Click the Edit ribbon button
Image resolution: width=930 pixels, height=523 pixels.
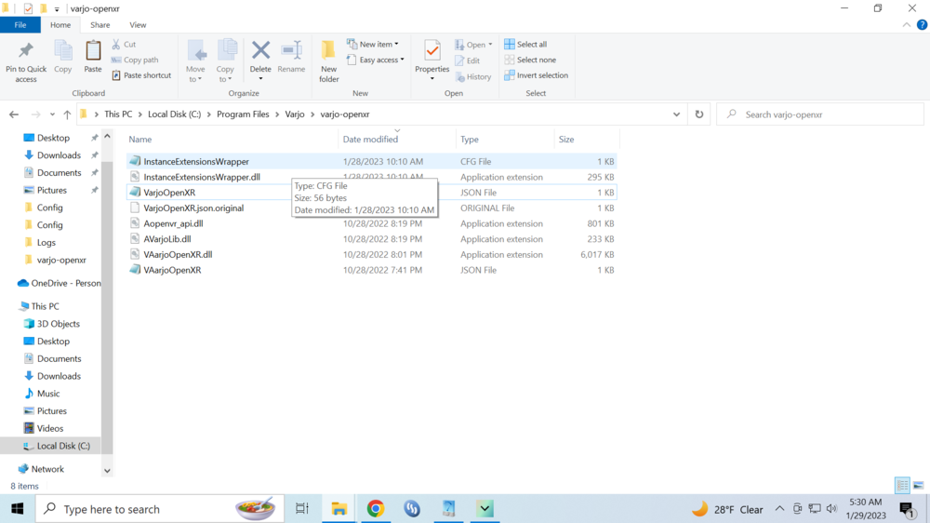468,60
